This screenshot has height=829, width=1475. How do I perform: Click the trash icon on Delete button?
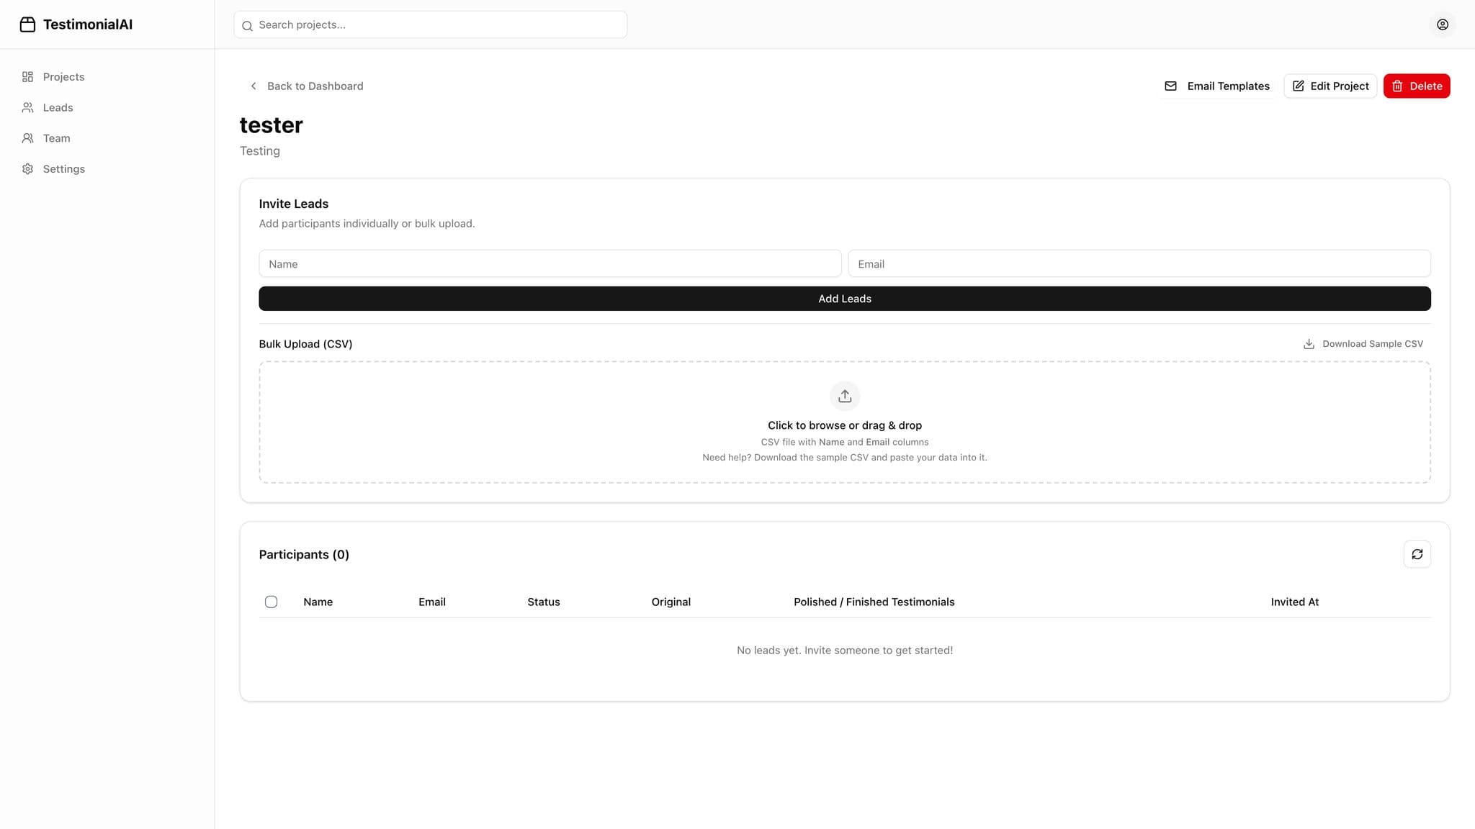click(1397, 86)
